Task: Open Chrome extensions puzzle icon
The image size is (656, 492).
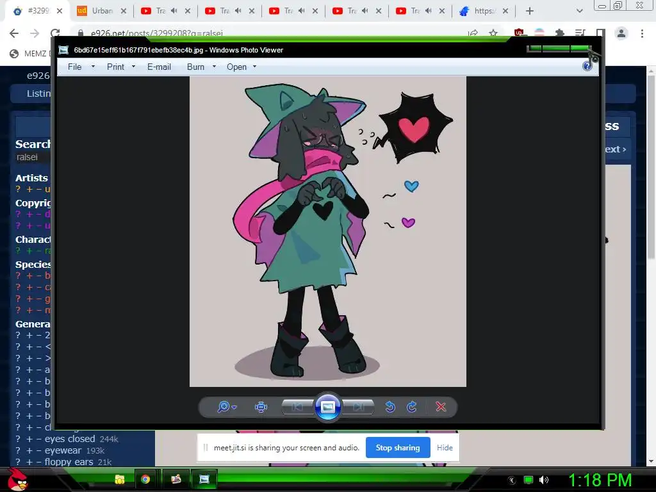Action: [559, 33]
